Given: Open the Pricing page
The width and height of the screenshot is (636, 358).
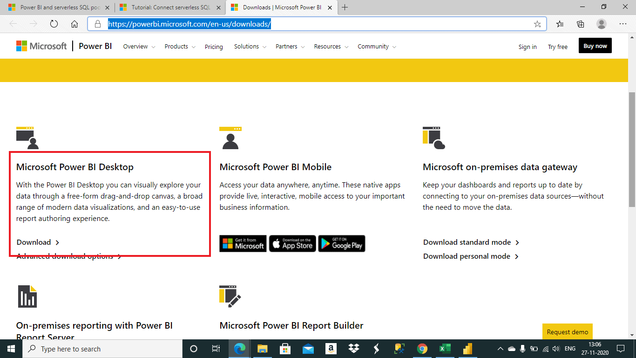Looking at the screenshot, I should point(214,47).
